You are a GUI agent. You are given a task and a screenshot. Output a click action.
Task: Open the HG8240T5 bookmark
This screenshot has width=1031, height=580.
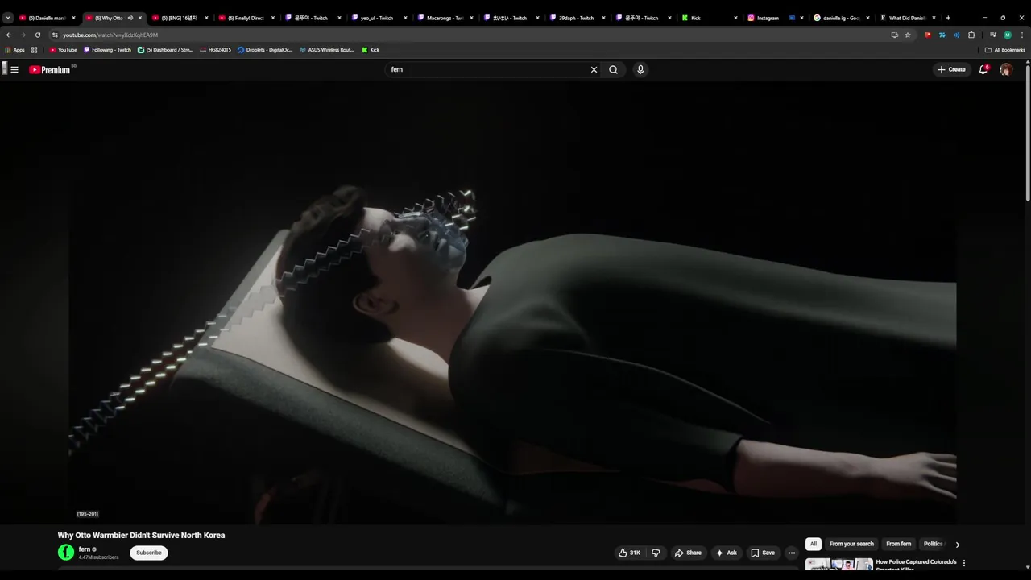click(215, 50)
